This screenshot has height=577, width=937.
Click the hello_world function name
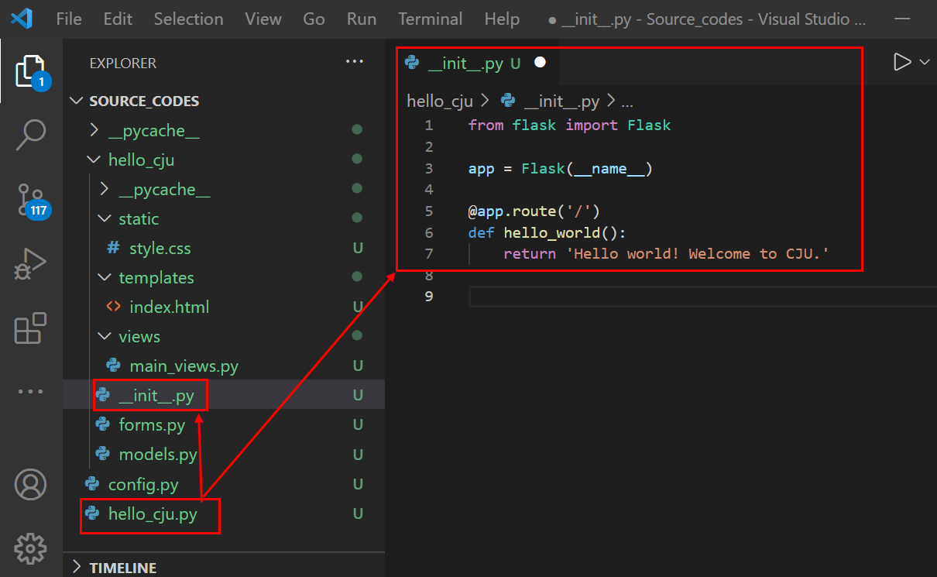pyautogui.click(x=551, y=232)
